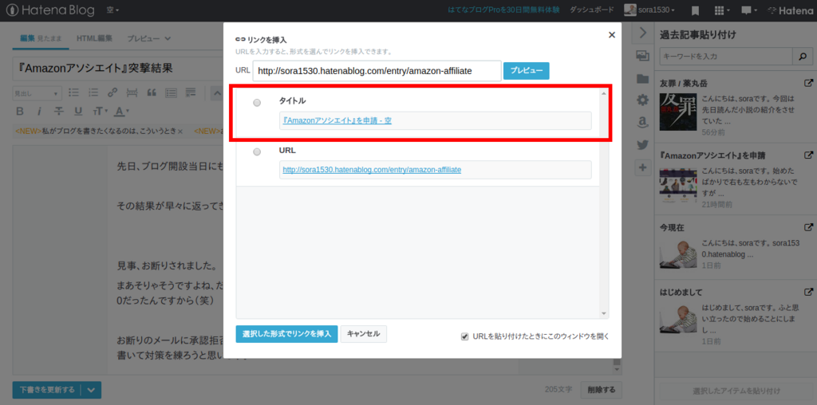Viewport: 817px width, 405px height.
Task: Click the 『Amazonアソシエイト』を申請 - 空 title link
Action: pyautogui.click(x=337, y=120)
